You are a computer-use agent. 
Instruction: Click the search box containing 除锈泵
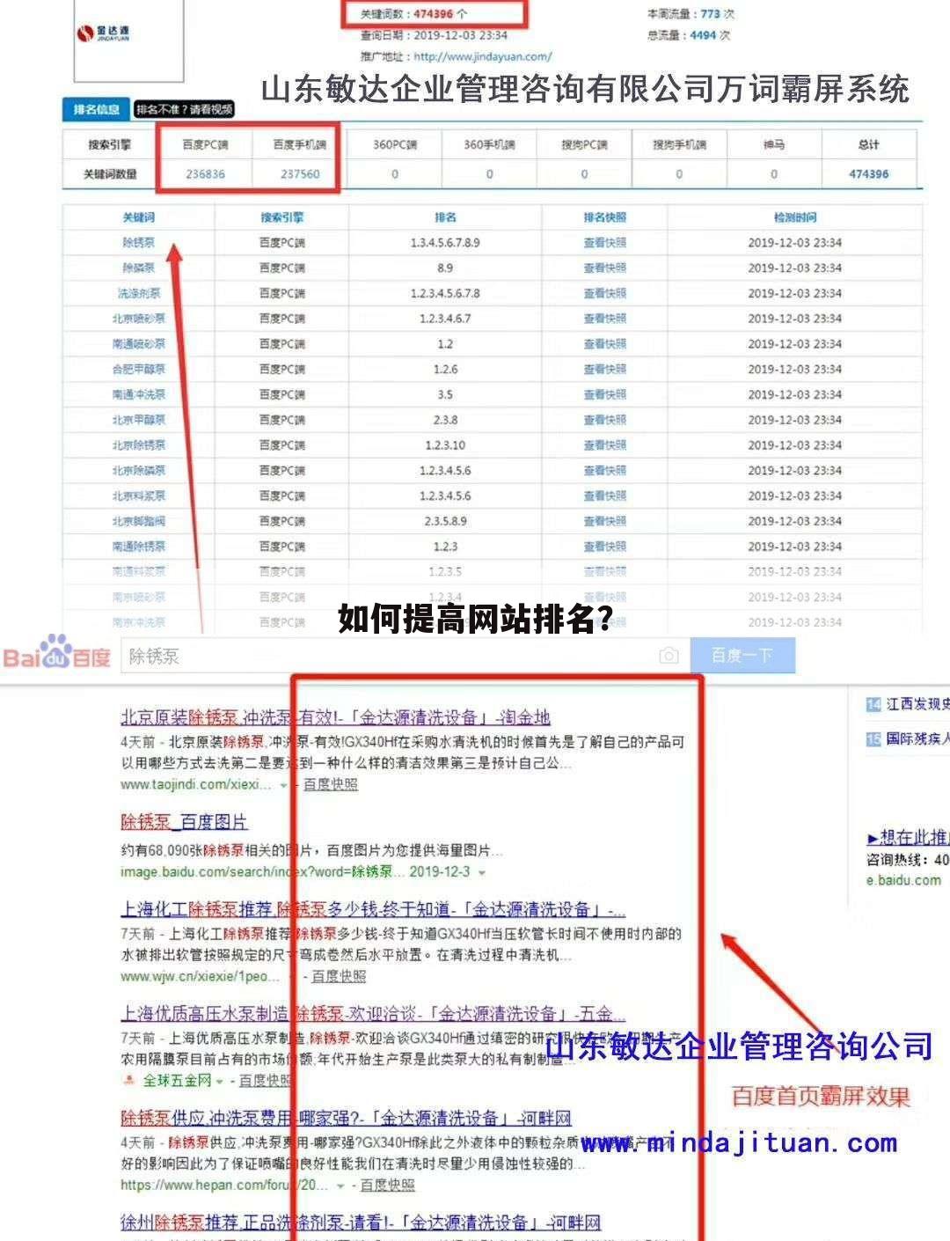pyautogui.click(x=352, y=656)
